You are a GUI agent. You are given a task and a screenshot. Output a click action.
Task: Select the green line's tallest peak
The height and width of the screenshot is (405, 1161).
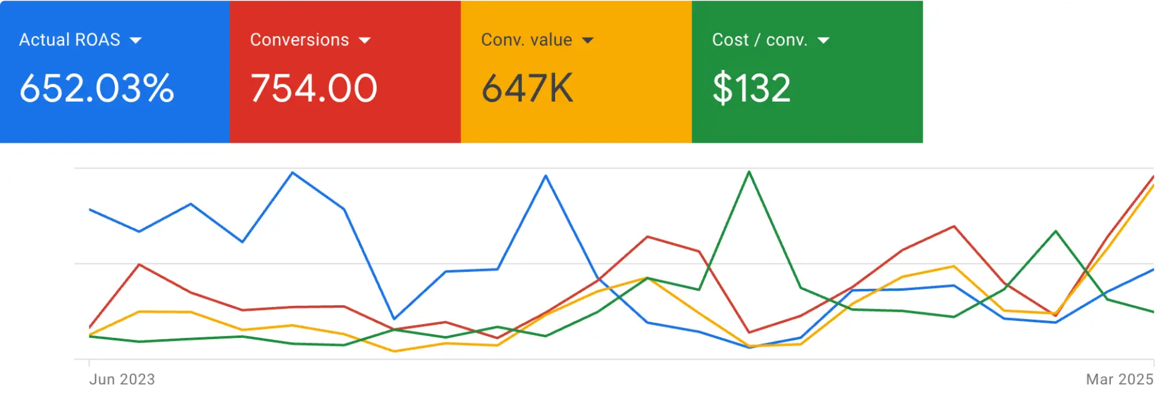pos(750,172)
